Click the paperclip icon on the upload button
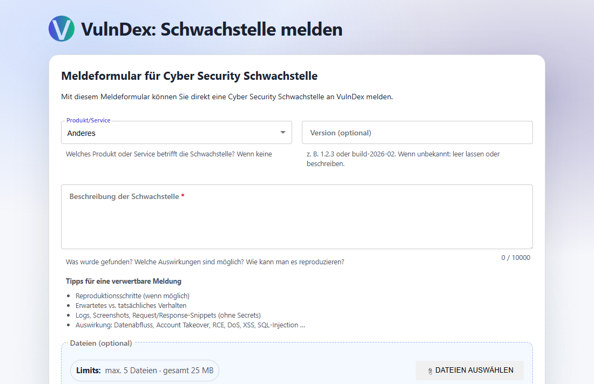This screenshot has width=594, height=384. click(x=430, y=371)
